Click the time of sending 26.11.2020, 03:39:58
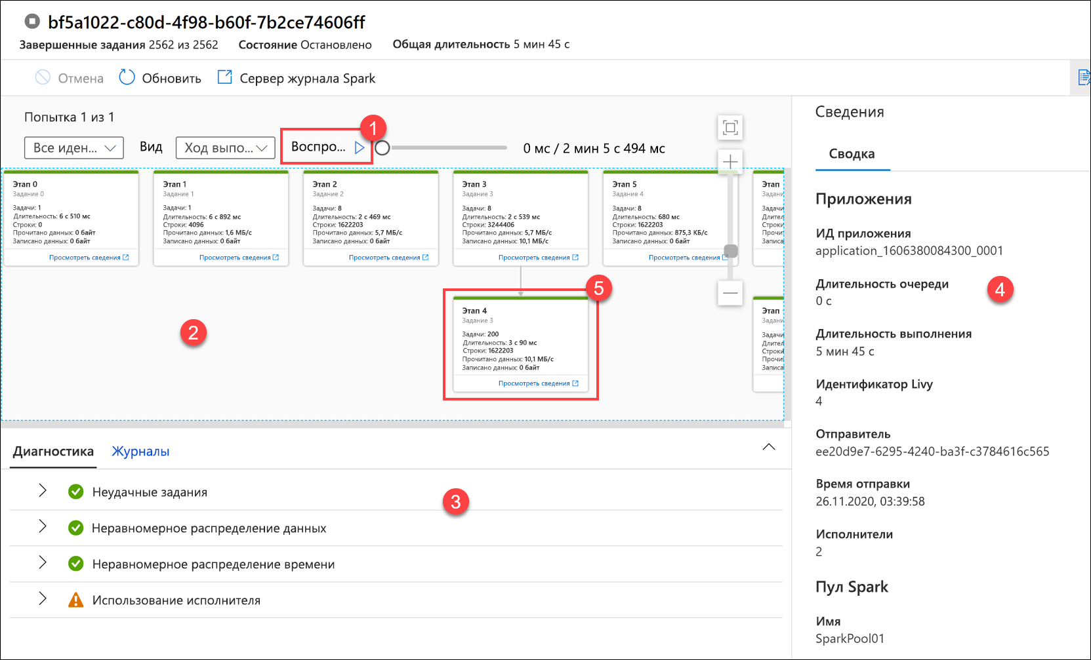1091x660 pixels. (x=870, y=501)
